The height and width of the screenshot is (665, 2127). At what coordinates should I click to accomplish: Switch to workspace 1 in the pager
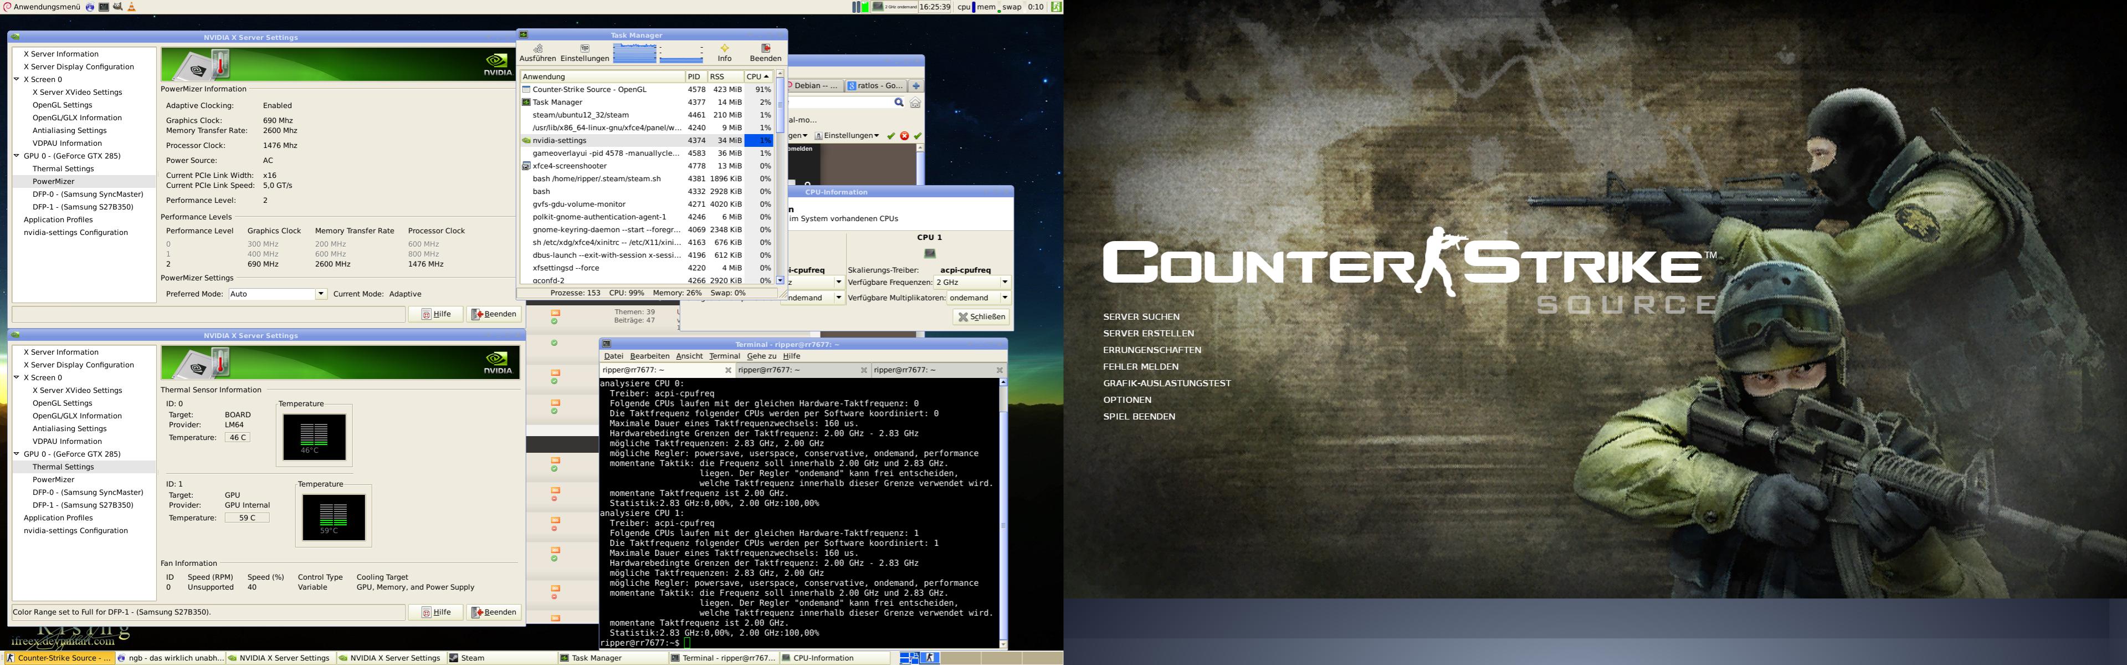pyautogui.click(x=909, y=658)
